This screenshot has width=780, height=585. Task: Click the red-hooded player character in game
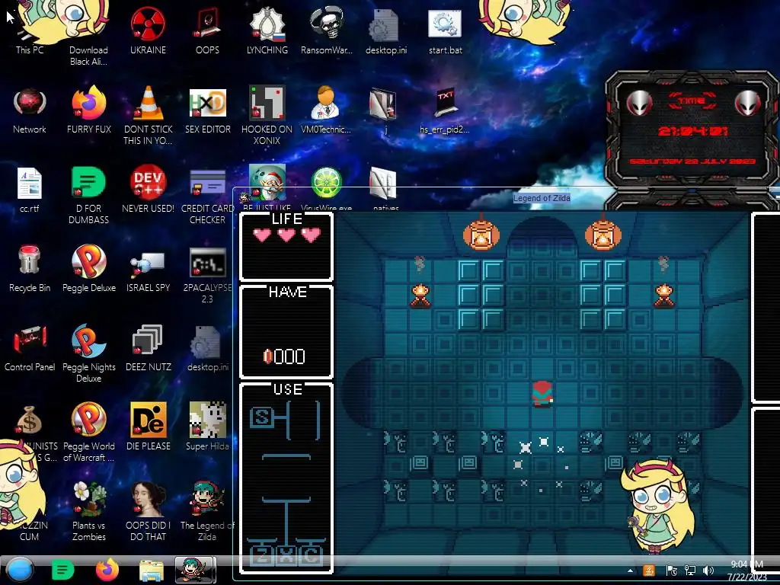(x=542, y=394)
